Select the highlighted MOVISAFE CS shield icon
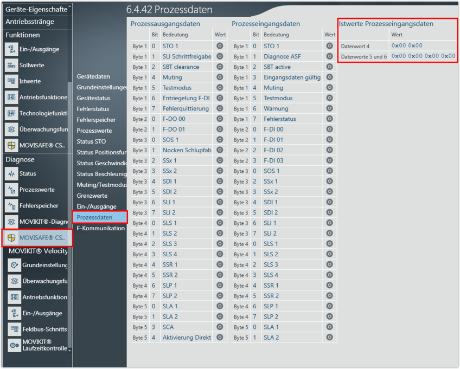The height and width of the screenshot is (369, 460). point(11,238)
